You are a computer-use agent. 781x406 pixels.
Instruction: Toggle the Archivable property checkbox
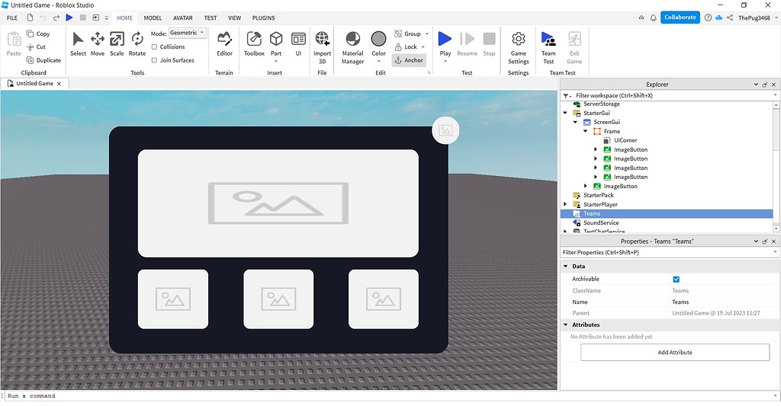(676, 280)
